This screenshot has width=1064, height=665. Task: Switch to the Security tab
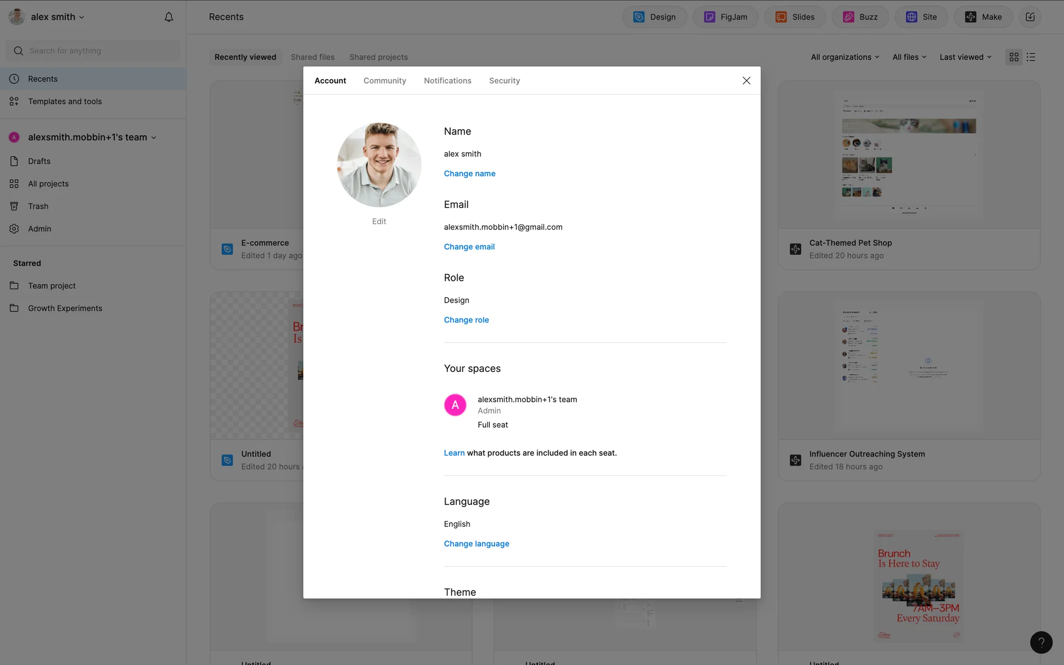coord(504,81)
